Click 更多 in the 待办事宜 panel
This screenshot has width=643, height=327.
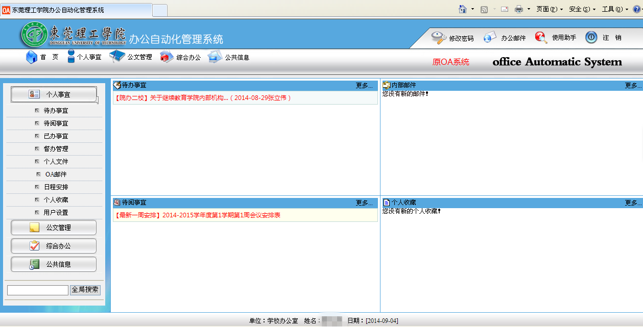click(x=364, y=86)
